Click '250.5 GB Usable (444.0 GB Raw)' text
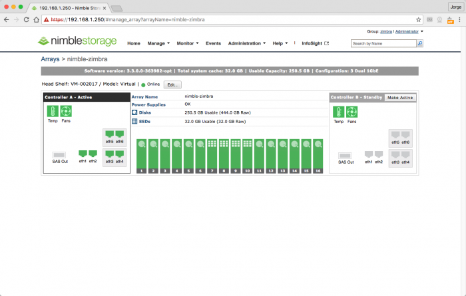The width and height of the screenshot is (466, 296). tap(218, 112)
